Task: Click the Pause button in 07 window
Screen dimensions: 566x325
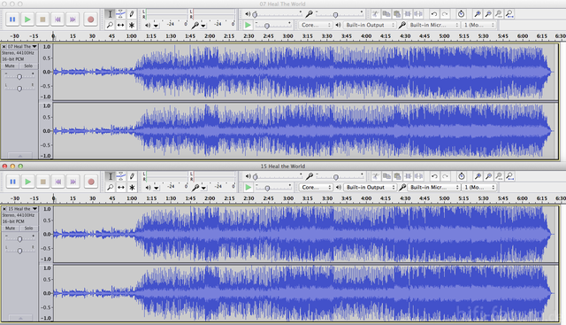Action: tap(12, 19)
